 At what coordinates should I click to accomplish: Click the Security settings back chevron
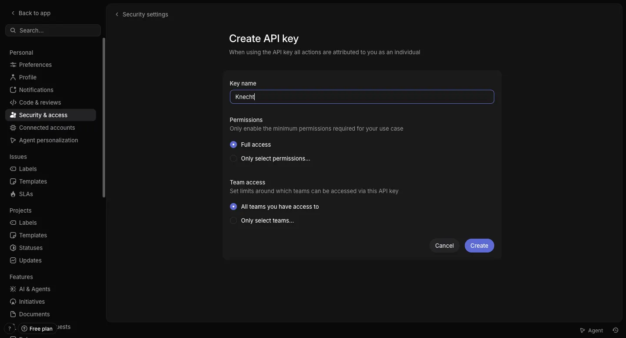(x=117, y=14)
